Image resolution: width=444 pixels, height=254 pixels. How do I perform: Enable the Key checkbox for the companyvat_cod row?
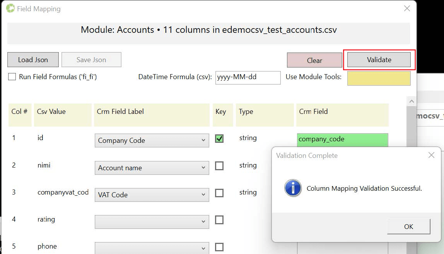tap(219, 193)
